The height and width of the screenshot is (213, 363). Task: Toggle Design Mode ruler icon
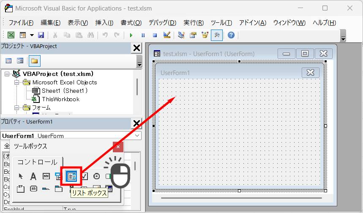coord(167,35)
